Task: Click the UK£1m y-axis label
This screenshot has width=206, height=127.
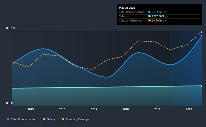Action: (x=10, y=28)
